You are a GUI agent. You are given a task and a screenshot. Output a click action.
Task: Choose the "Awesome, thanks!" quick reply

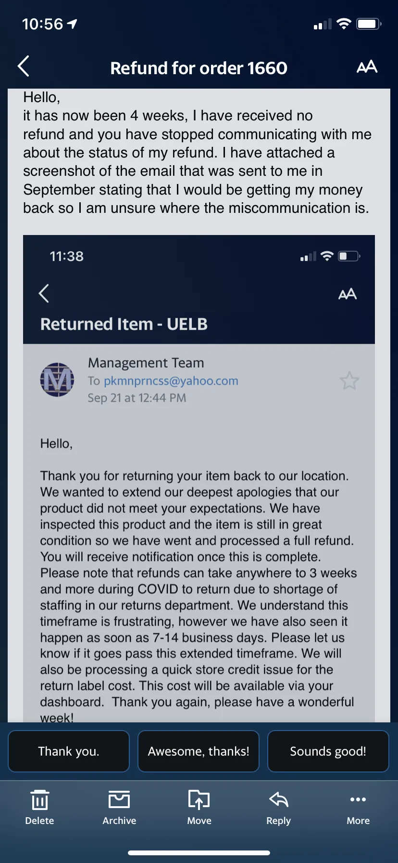(199, 751)
